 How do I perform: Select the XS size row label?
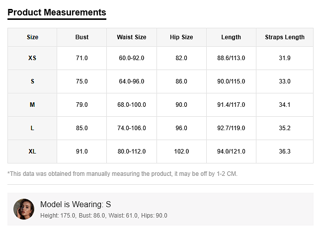(x=32, y=58)
